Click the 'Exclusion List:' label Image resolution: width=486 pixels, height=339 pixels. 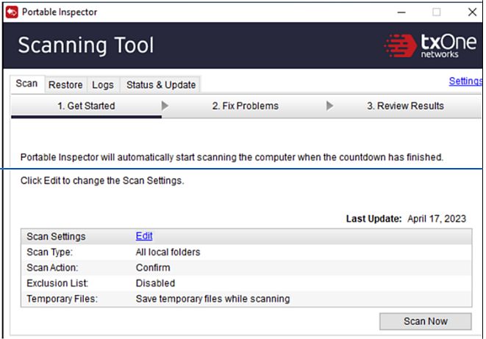(x=57, y=283)
